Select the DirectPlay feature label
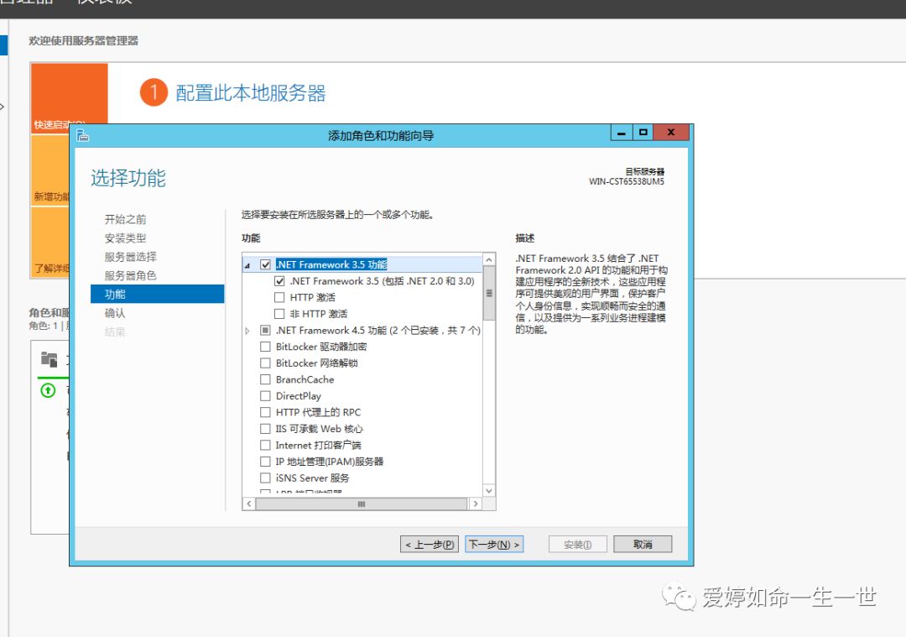This screenshot has width=906, height=637. coord(298,396)
